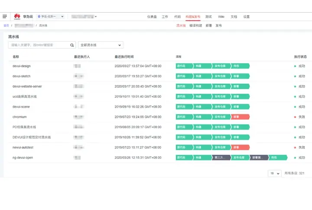Click the 发布仓库 stage of PD低保真流水线
Viewport: 312px width, 210px height.
point(221,127)
